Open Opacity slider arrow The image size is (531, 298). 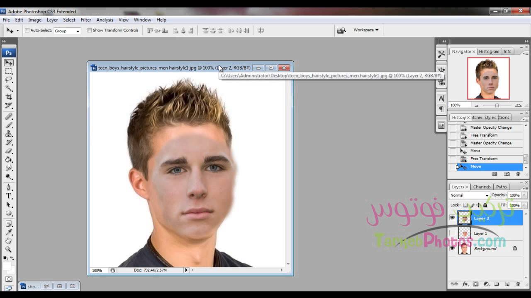(x=525, y=195)
